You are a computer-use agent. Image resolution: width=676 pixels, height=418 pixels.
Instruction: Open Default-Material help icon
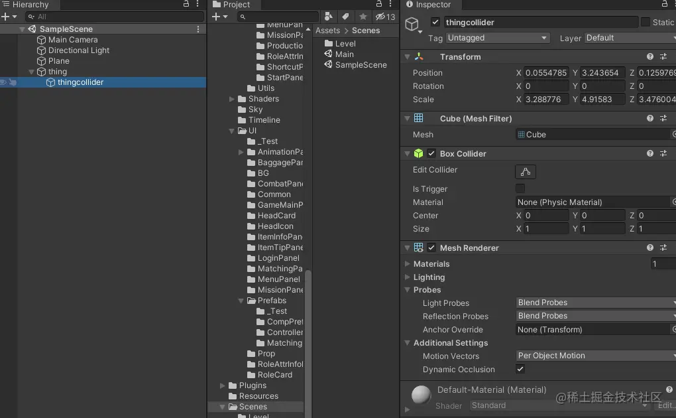point(669,389)
